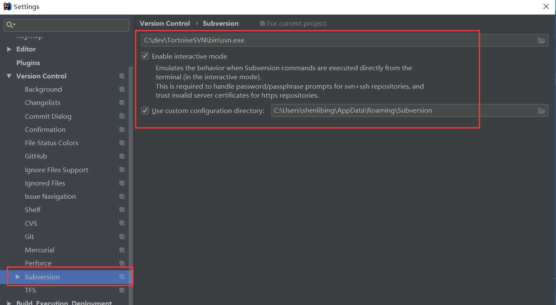Open File Status Colors settings
556x305 pixels.
click(x=51, y=143)
